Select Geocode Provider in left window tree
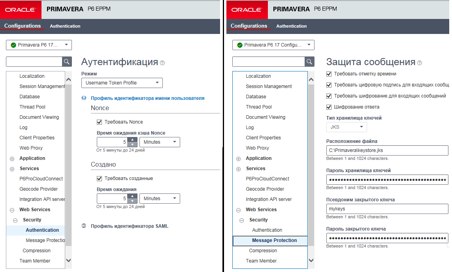 [39, 189]
